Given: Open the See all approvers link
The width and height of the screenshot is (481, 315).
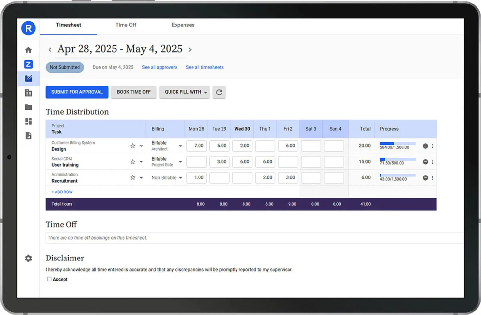Looking at the screenshot, I should (x=159, y=67).
